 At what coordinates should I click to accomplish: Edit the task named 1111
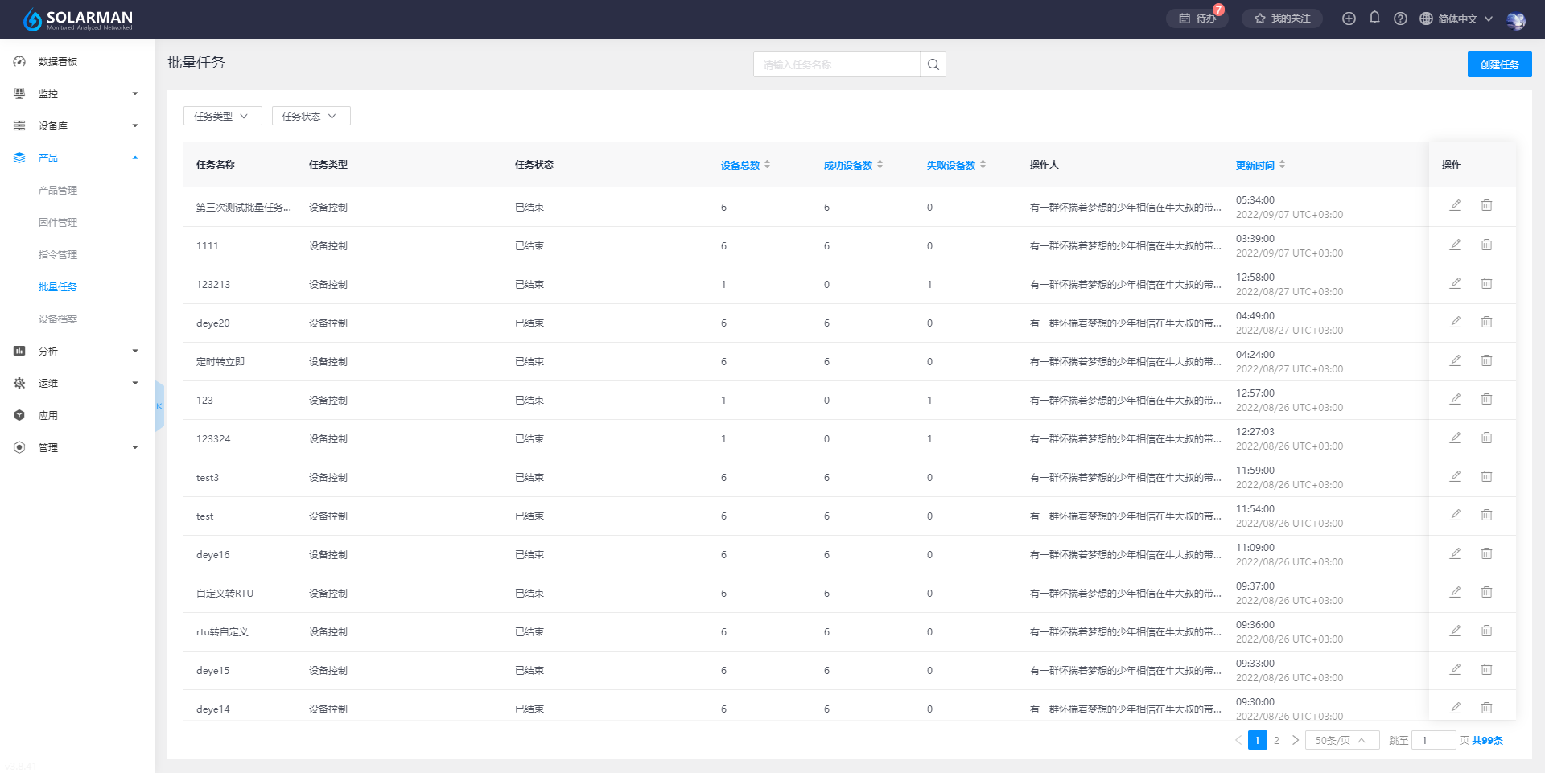pyautogui.click(x=1455, y=245)
